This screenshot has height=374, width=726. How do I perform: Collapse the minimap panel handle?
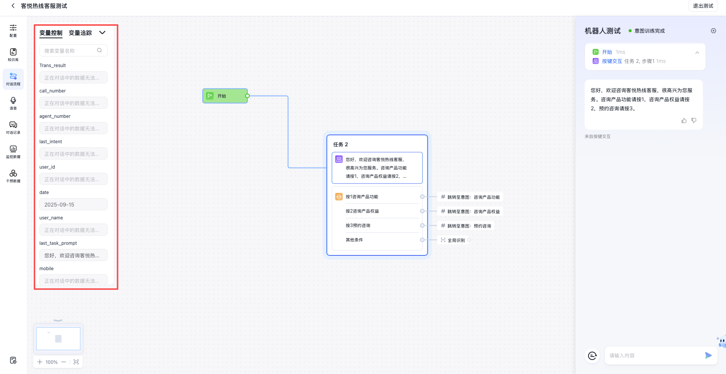click(x=58, y=321)
